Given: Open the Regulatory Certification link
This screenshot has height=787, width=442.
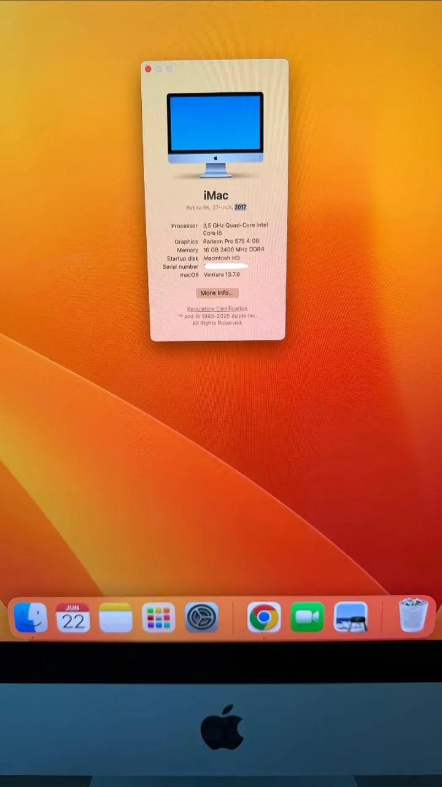Looking at the screenshot, I should pos(217,309).
